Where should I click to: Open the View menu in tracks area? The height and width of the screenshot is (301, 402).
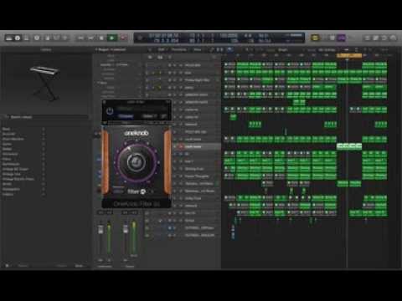(198, 49)
